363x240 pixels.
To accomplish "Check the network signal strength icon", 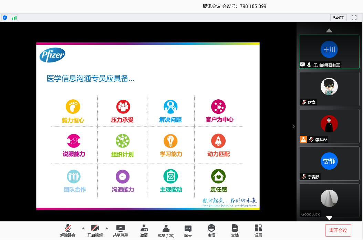I will (x=14, y=18).
